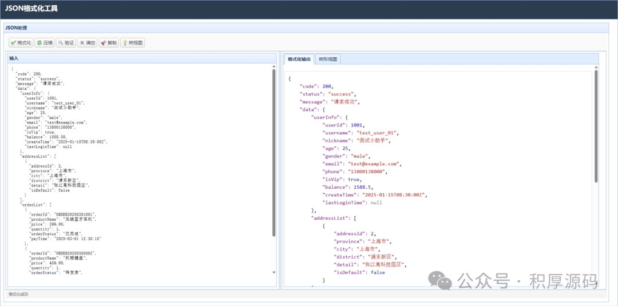618x306 pixels.
Task: Click the 输入 panel header
Action: (x=14, y=58)
